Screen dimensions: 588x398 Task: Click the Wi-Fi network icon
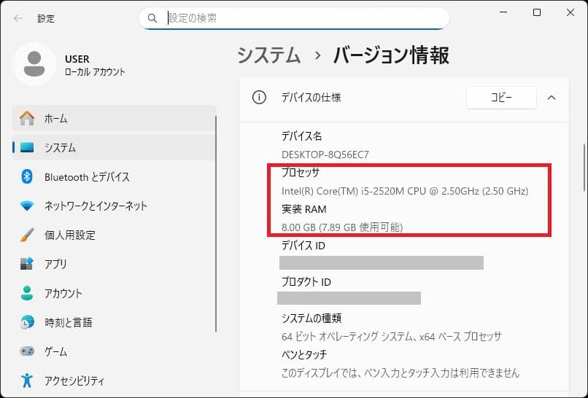[27, 206]
